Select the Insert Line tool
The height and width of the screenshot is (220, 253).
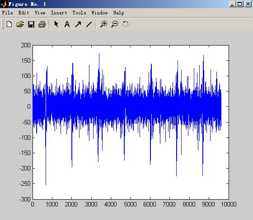pos(89,24)
